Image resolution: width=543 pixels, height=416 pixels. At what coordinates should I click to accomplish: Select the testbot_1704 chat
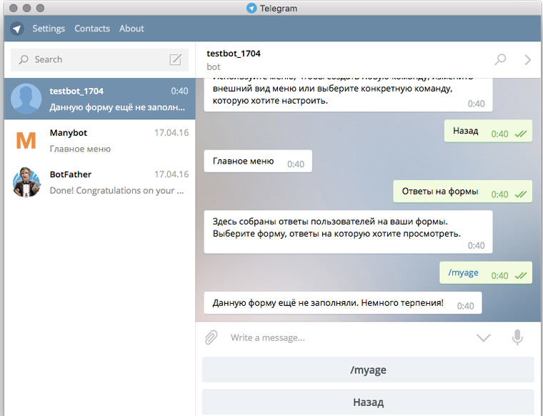click(x=100, y=99)
